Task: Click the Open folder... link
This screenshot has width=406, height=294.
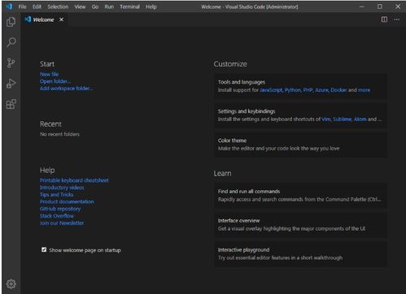Action: [x=55, y=81]
